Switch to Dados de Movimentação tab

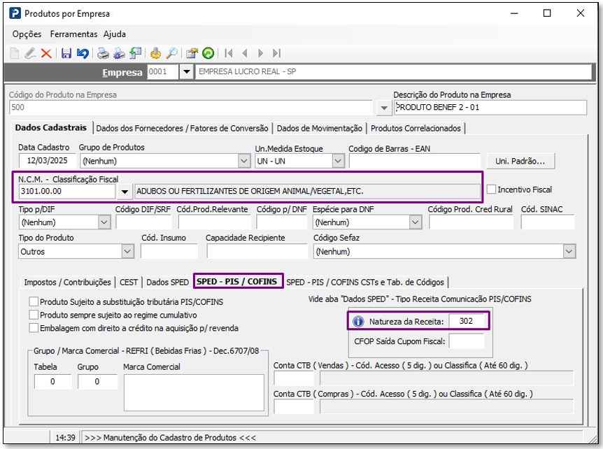[x=319, y=128]
